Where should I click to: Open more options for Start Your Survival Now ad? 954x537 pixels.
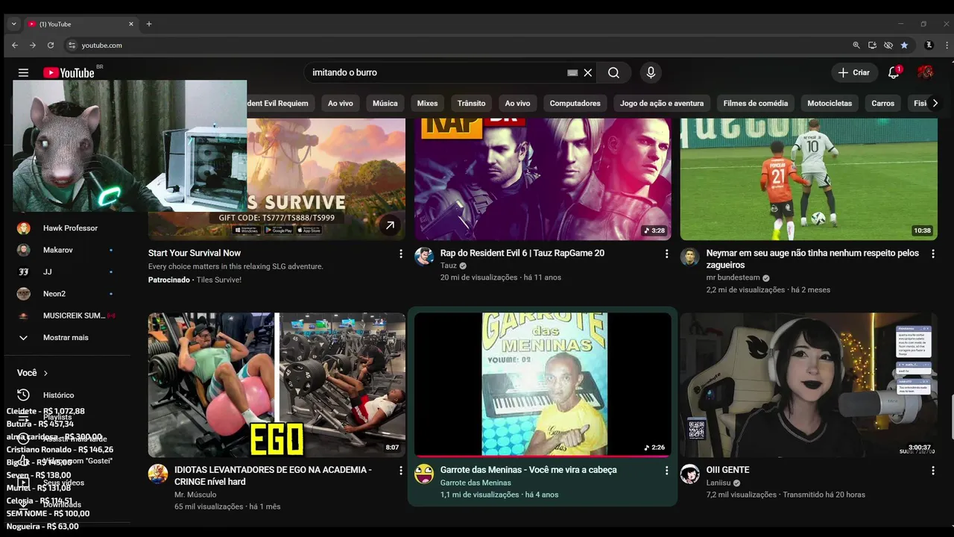point(401,254)
